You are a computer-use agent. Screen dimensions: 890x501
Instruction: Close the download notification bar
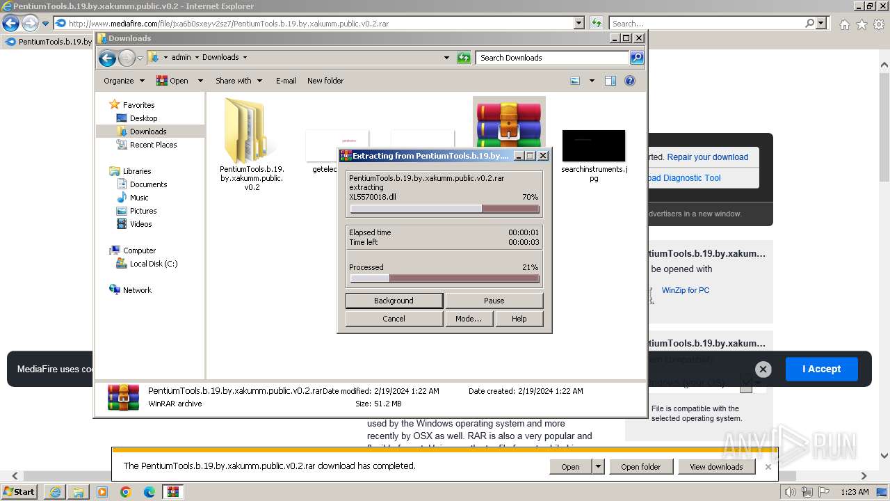click(768, 467)
